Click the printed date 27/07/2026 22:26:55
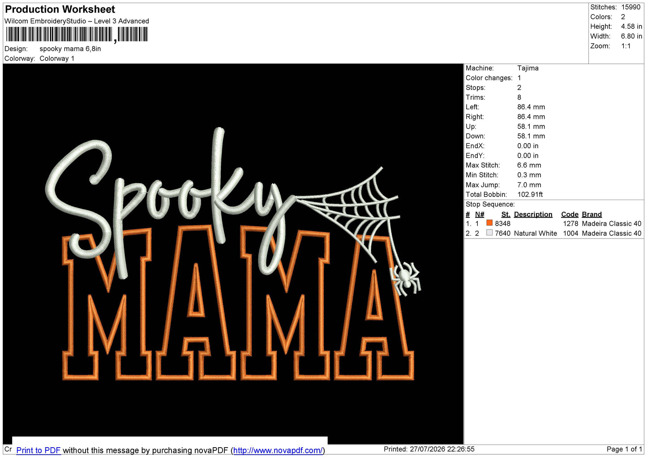The image size is (647, 457). pyautogui.click(x=442, y=449)
